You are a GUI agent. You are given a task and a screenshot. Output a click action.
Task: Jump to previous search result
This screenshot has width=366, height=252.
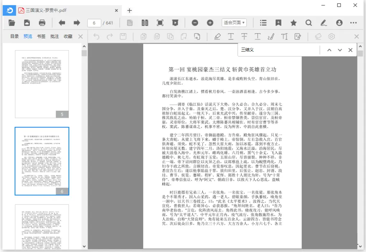329,50
